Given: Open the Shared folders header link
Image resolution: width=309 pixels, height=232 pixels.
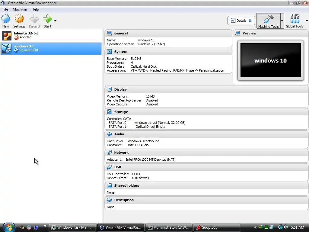Looking at the screenshot, I should pos(127,185).
